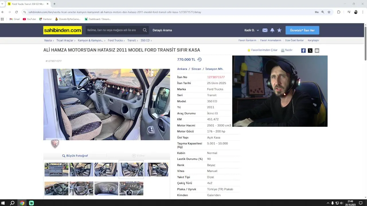367x206 pixels.
Task: Show hidden system tray icons
Action: (x=328, y=203)
